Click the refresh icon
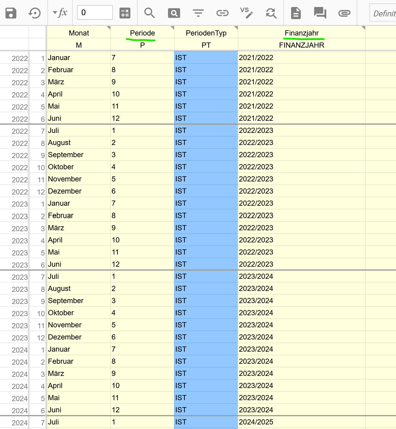The image size is (396, 429). pyautogui.click(x=271, y=12)
